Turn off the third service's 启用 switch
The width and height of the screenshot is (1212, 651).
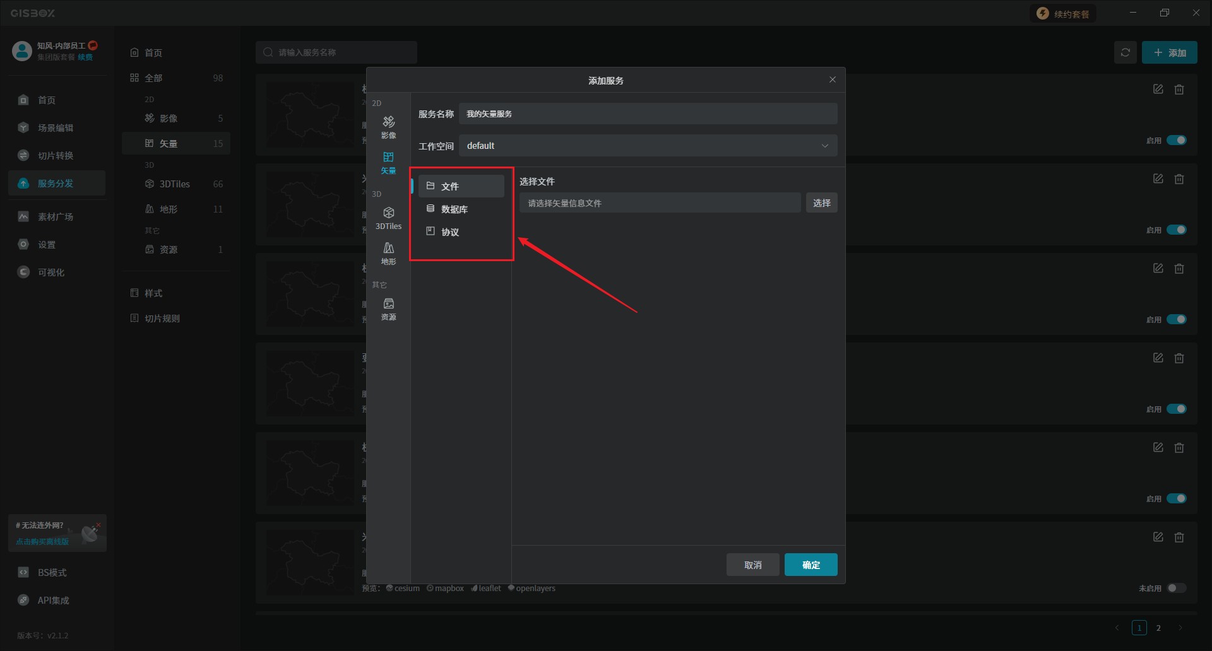tap(1176, 319)
